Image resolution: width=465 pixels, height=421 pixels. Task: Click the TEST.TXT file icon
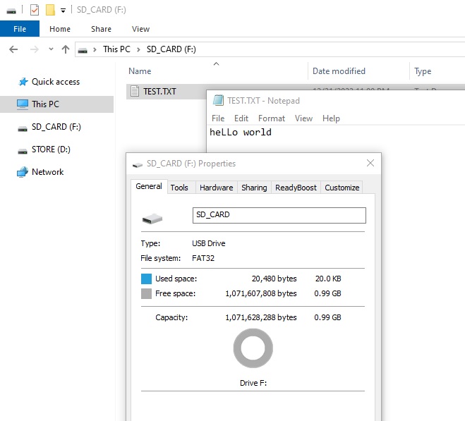[x=135, y=91]
